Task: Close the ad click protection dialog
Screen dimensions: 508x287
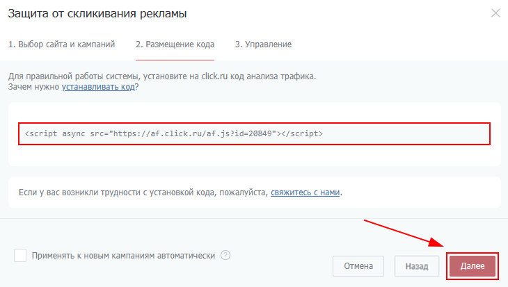Action: pos(495,13)
